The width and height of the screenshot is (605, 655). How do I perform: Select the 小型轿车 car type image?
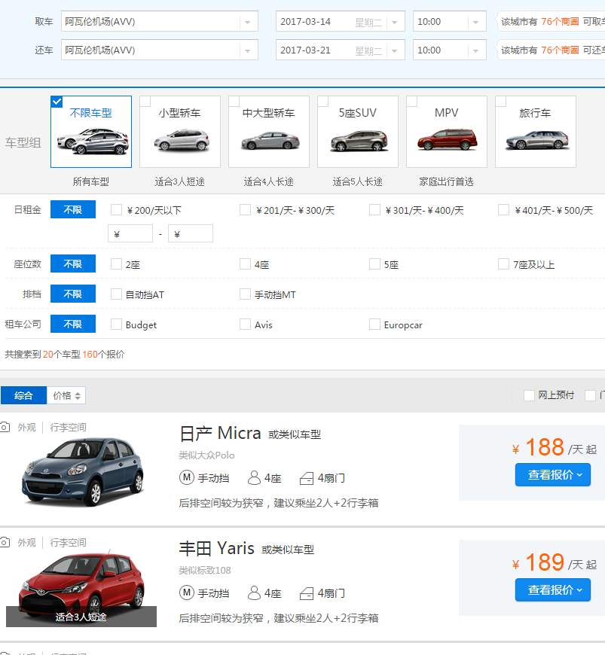(180, 139)
